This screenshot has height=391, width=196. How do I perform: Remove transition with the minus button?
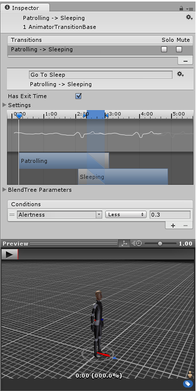coord(185,61)
